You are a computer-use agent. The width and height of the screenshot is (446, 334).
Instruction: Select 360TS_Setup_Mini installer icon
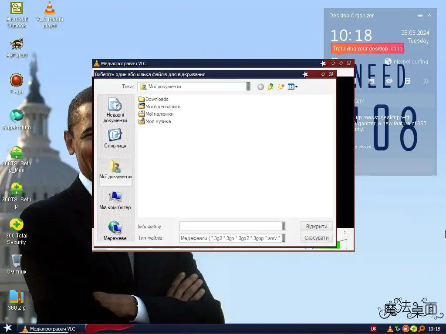pos(17,159)
